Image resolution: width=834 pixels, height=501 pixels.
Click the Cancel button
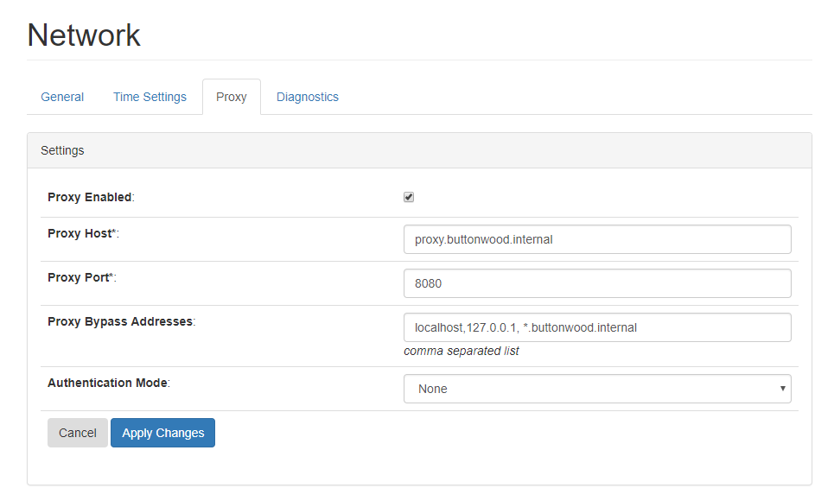pos(78,433)
